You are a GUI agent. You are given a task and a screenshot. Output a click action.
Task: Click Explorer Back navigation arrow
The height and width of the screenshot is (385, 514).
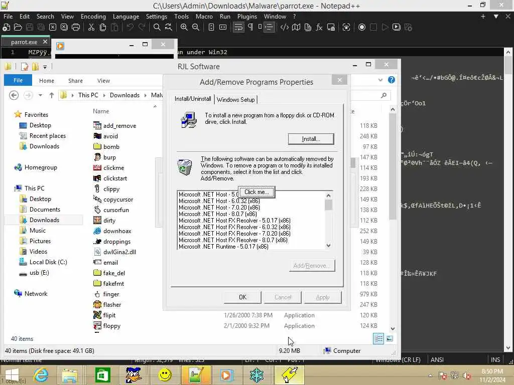point(14,95)
